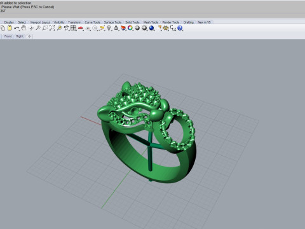
Task: Open the Solid Tools tab
Action: click(132, 22)
